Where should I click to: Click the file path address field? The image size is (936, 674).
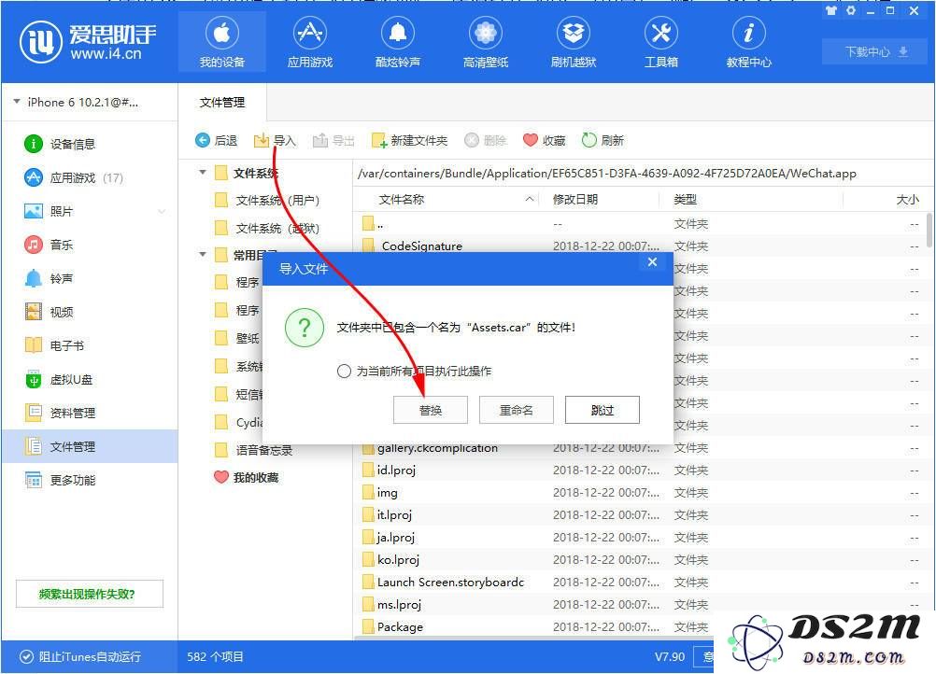(x=643, y=173)
